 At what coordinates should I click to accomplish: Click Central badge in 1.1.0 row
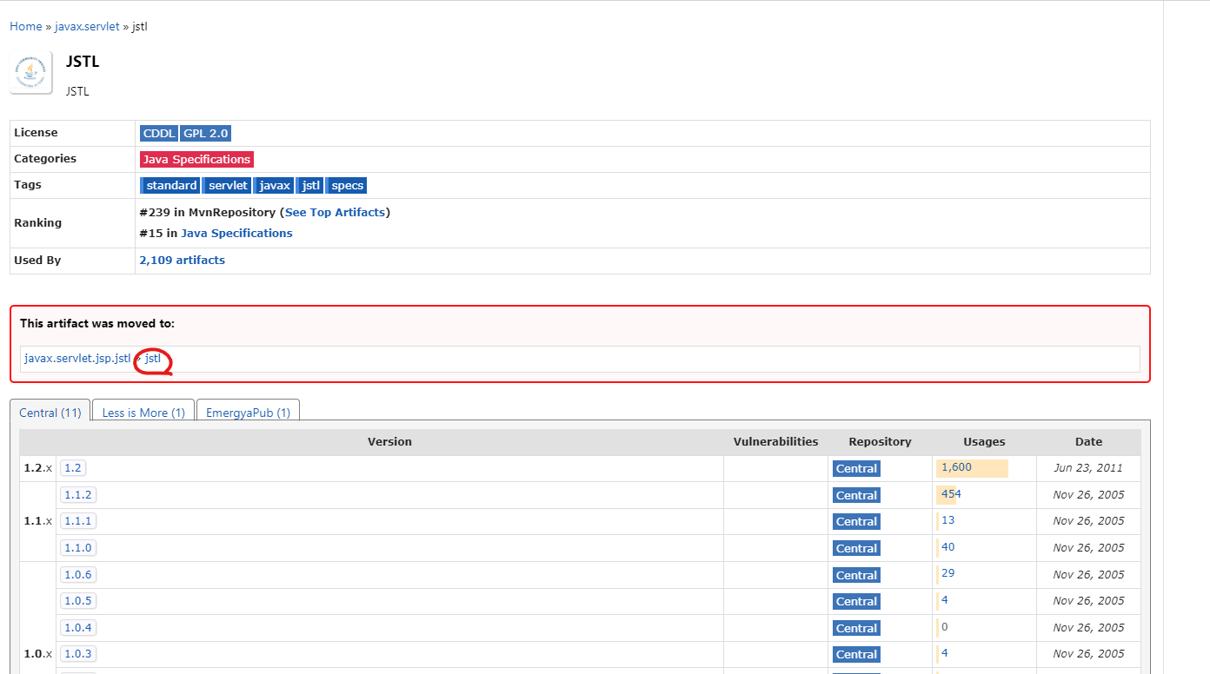(856, 548)
